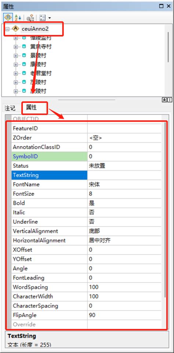Expand the 黄泉寺村 tree node
The width and height of the screenshot is (174, 353).
16,47
